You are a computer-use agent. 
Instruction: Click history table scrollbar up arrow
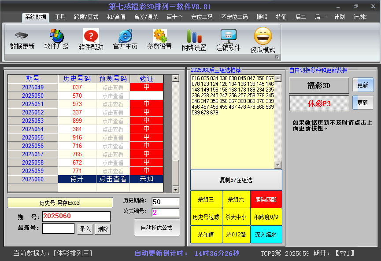[x=175, y=78]
